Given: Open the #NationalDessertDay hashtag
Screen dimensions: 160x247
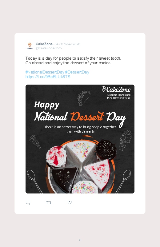Looking at the screenshot, I should point(45,72).
